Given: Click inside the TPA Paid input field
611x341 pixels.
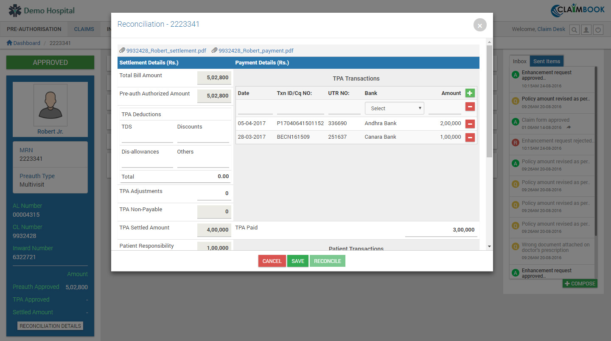Looking at the screenshot, I should coord(440,229).
